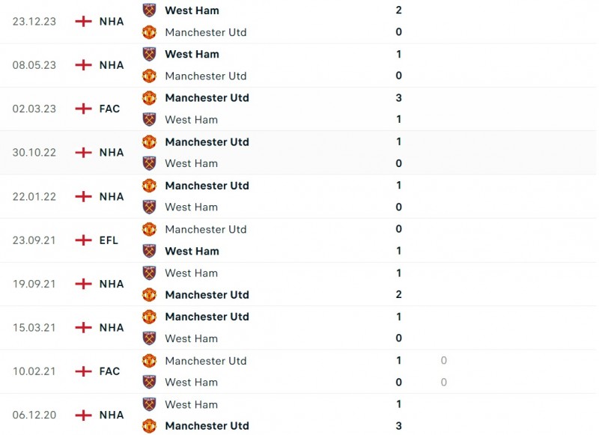
Task: Select Manchester Utd crest in 30.10.22 match
Action: point(149,142)
